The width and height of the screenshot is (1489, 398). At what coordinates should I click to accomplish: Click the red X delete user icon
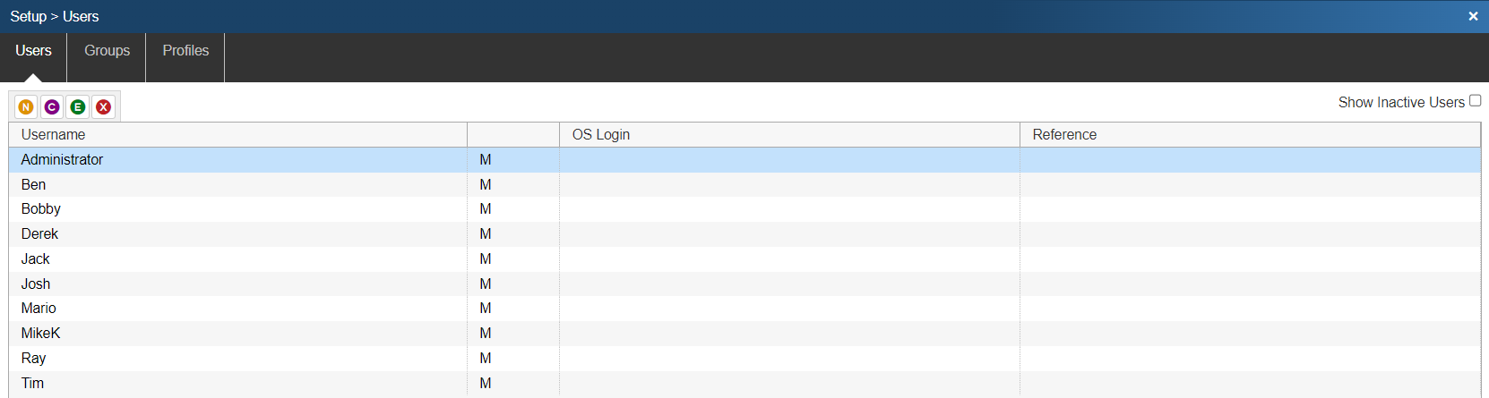104,107
